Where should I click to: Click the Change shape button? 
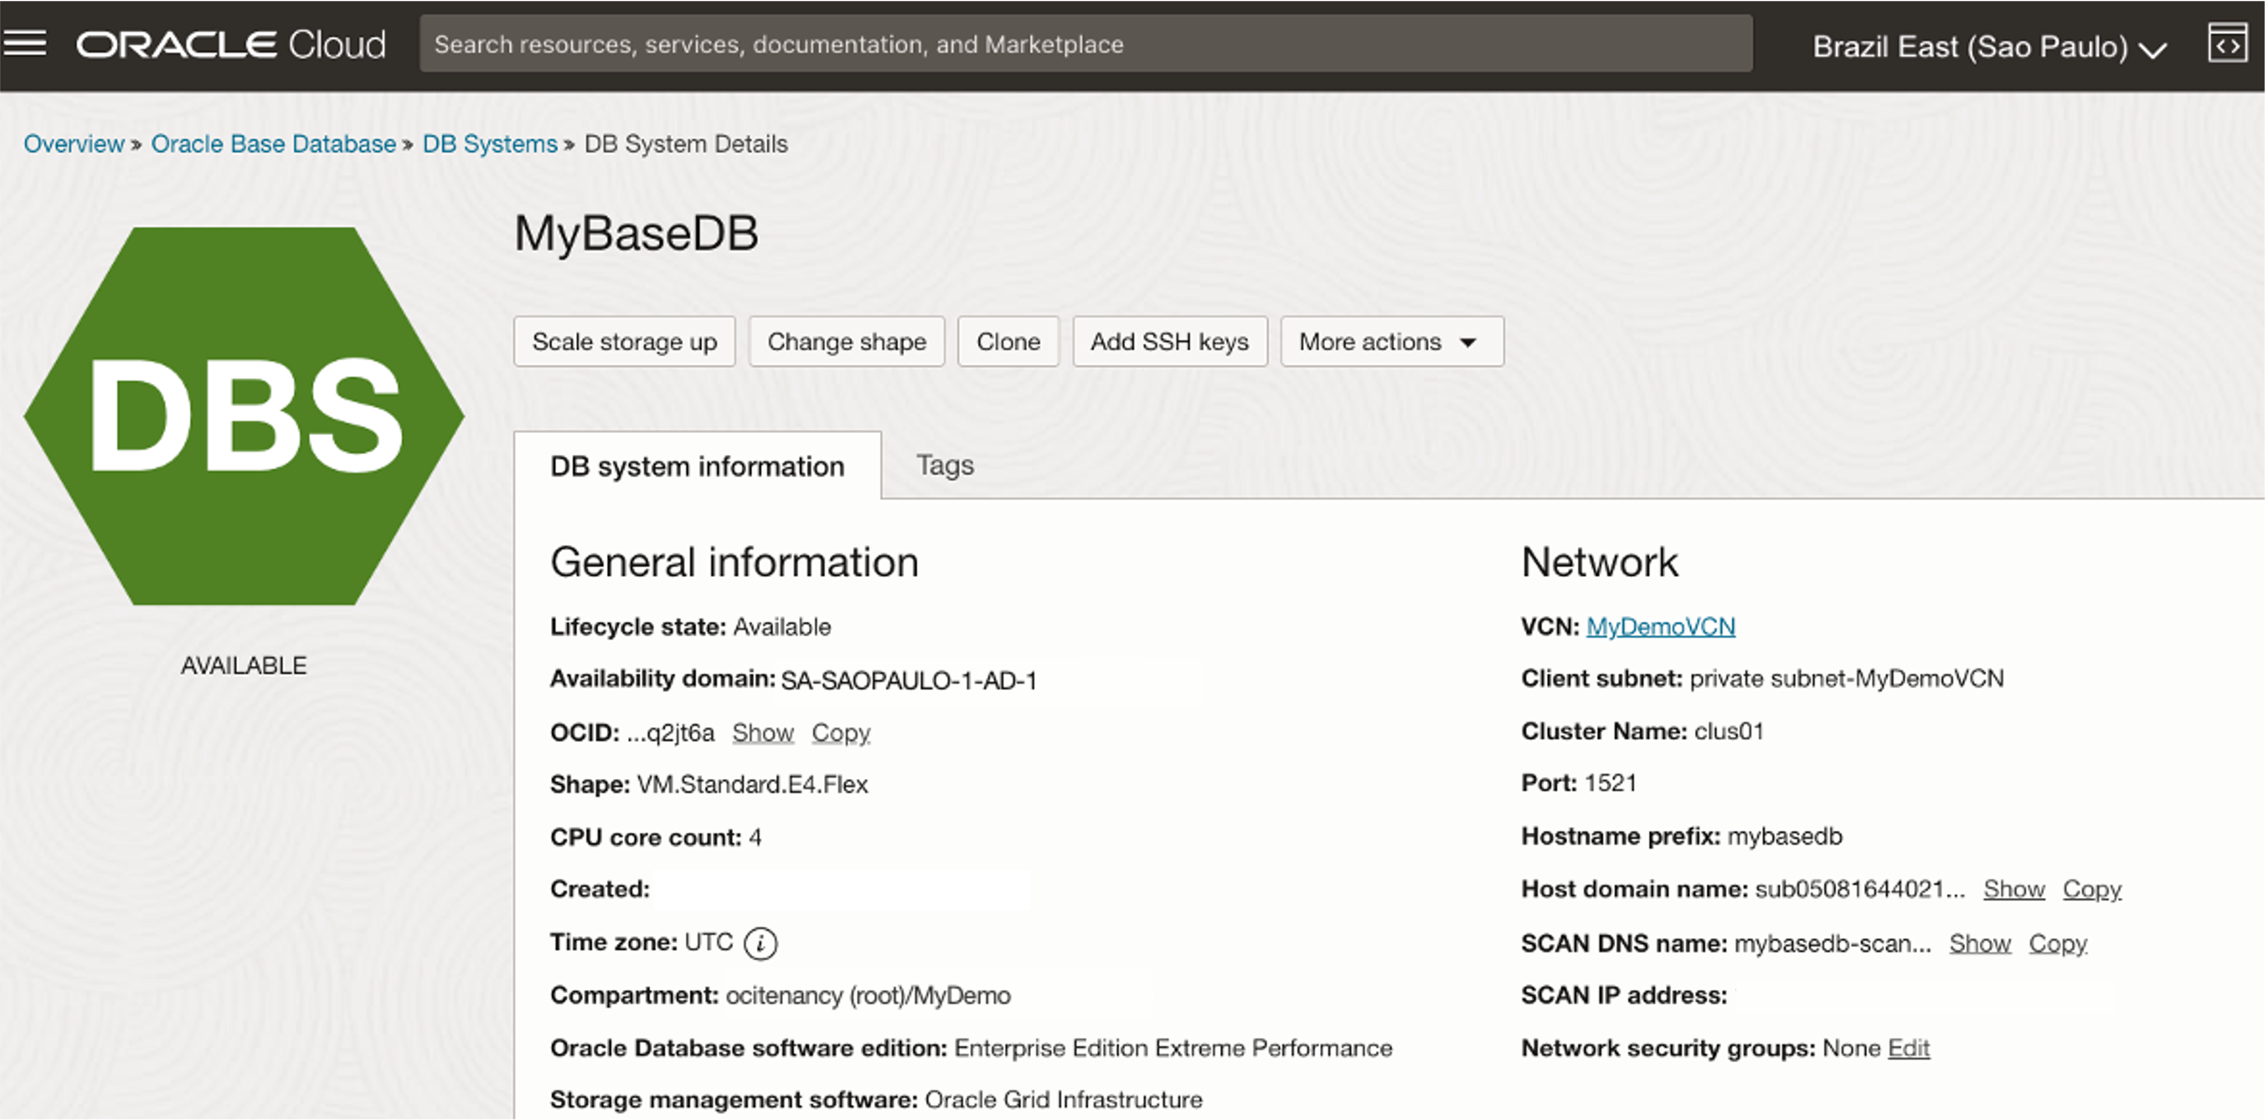tap(846, 341)
